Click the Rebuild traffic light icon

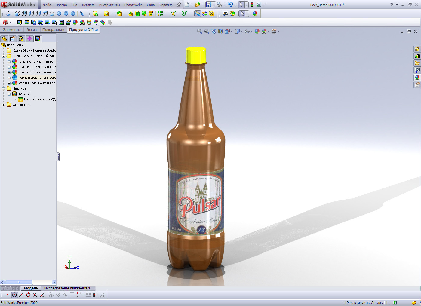point(252,5)
